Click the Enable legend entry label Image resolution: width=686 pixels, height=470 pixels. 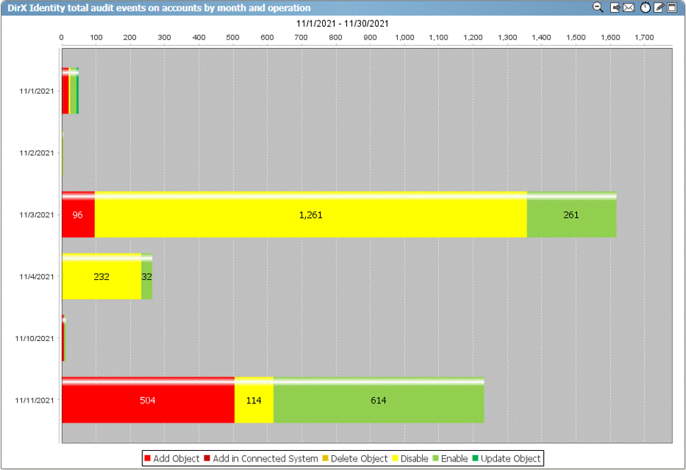tap(454, 459)
